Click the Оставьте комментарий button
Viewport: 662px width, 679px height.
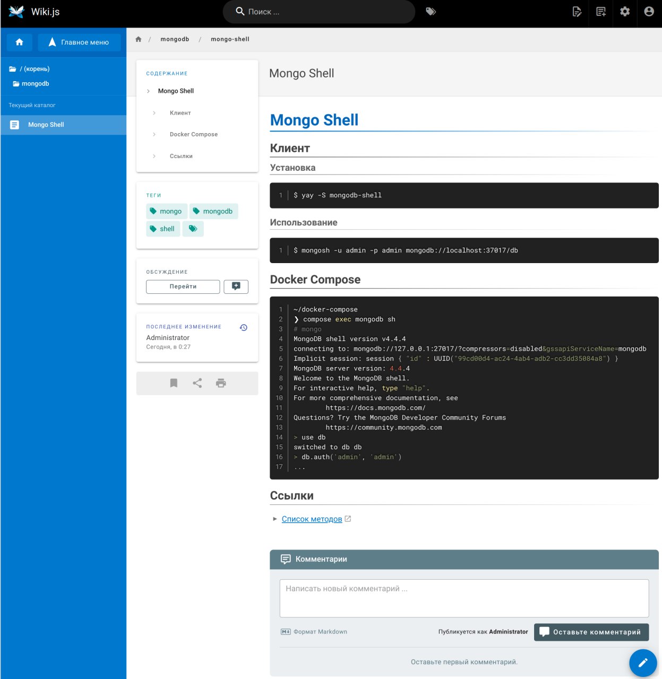tap(591, 632)
